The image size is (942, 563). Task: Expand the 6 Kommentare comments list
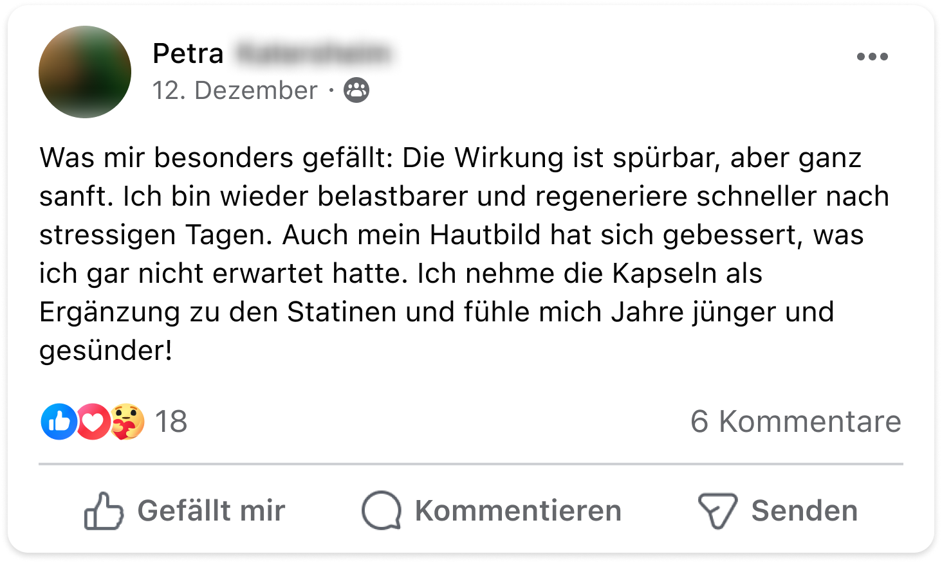(x=795, y=422)
